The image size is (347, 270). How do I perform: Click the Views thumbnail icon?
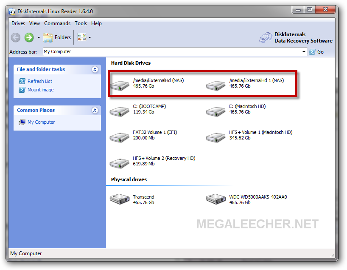pyautogui.click(x=82, y=37)
